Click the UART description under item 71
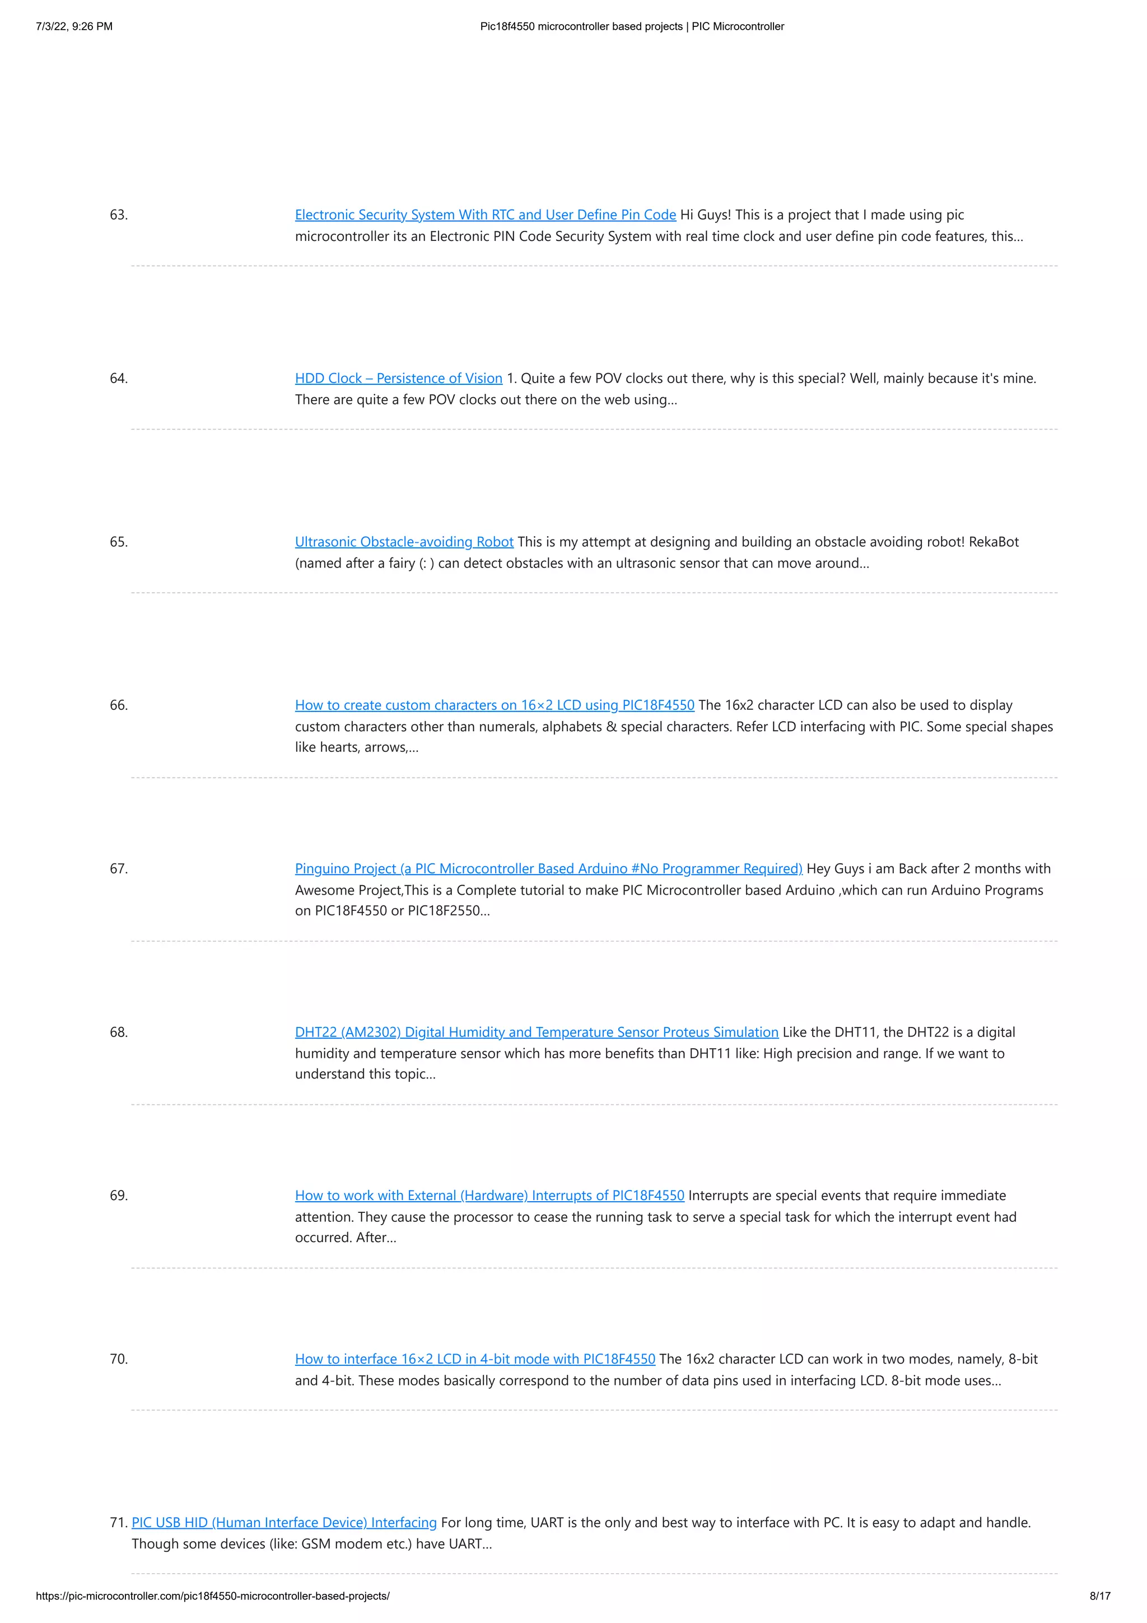Viewport: 1147px width, 1623px height. pos(581,1532)
